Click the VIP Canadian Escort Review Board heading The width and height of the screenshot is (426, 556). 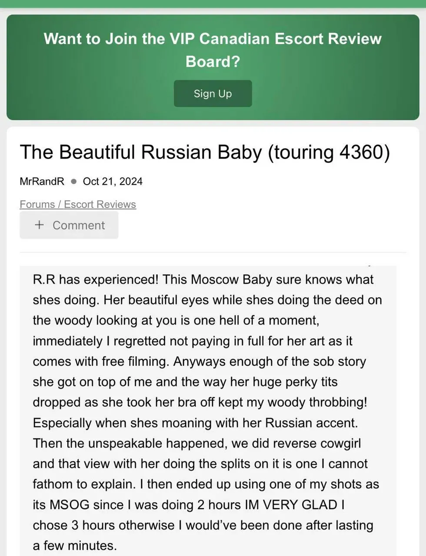213,50
